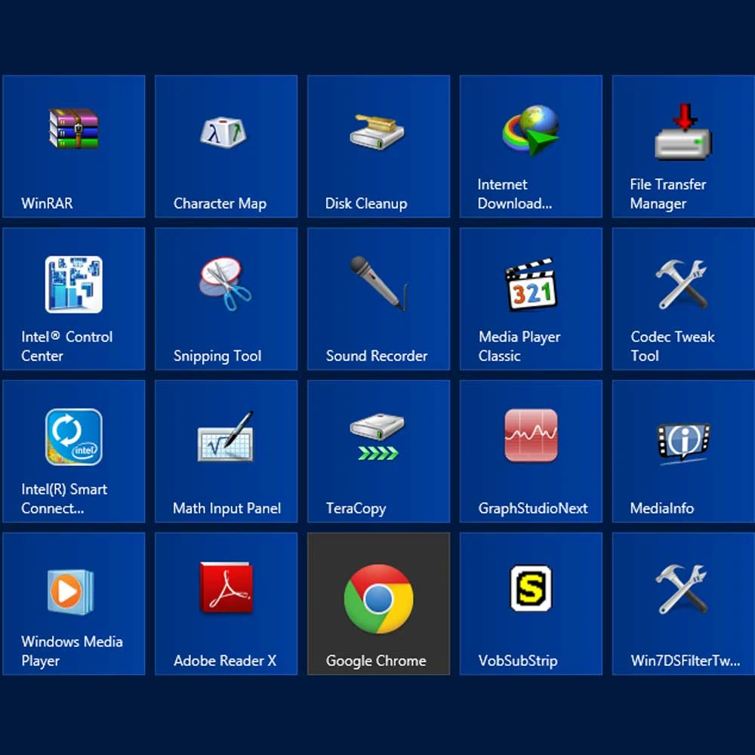Image resolution: width=755 pixels, height=755 pixels.
Task: Open Windows Media Player orange play icon
Action: point(71,592)
